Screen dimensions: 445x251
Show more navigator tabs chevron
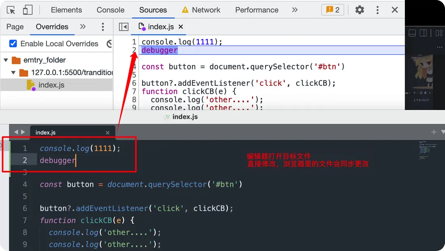tap(83, 27)
